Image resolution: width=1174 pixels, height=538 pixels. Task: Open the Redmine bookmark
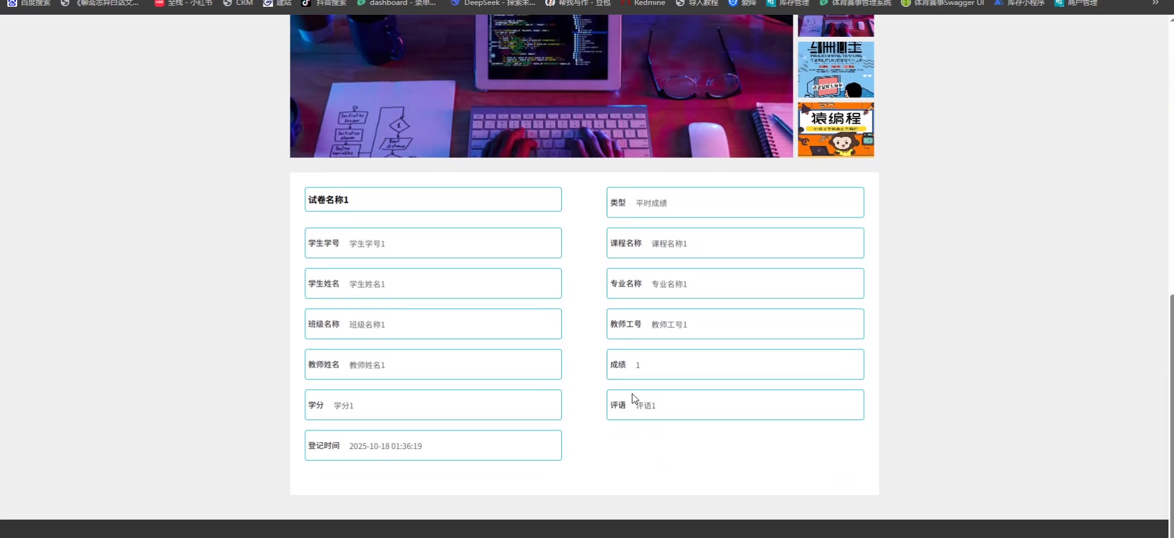[643, 3]
